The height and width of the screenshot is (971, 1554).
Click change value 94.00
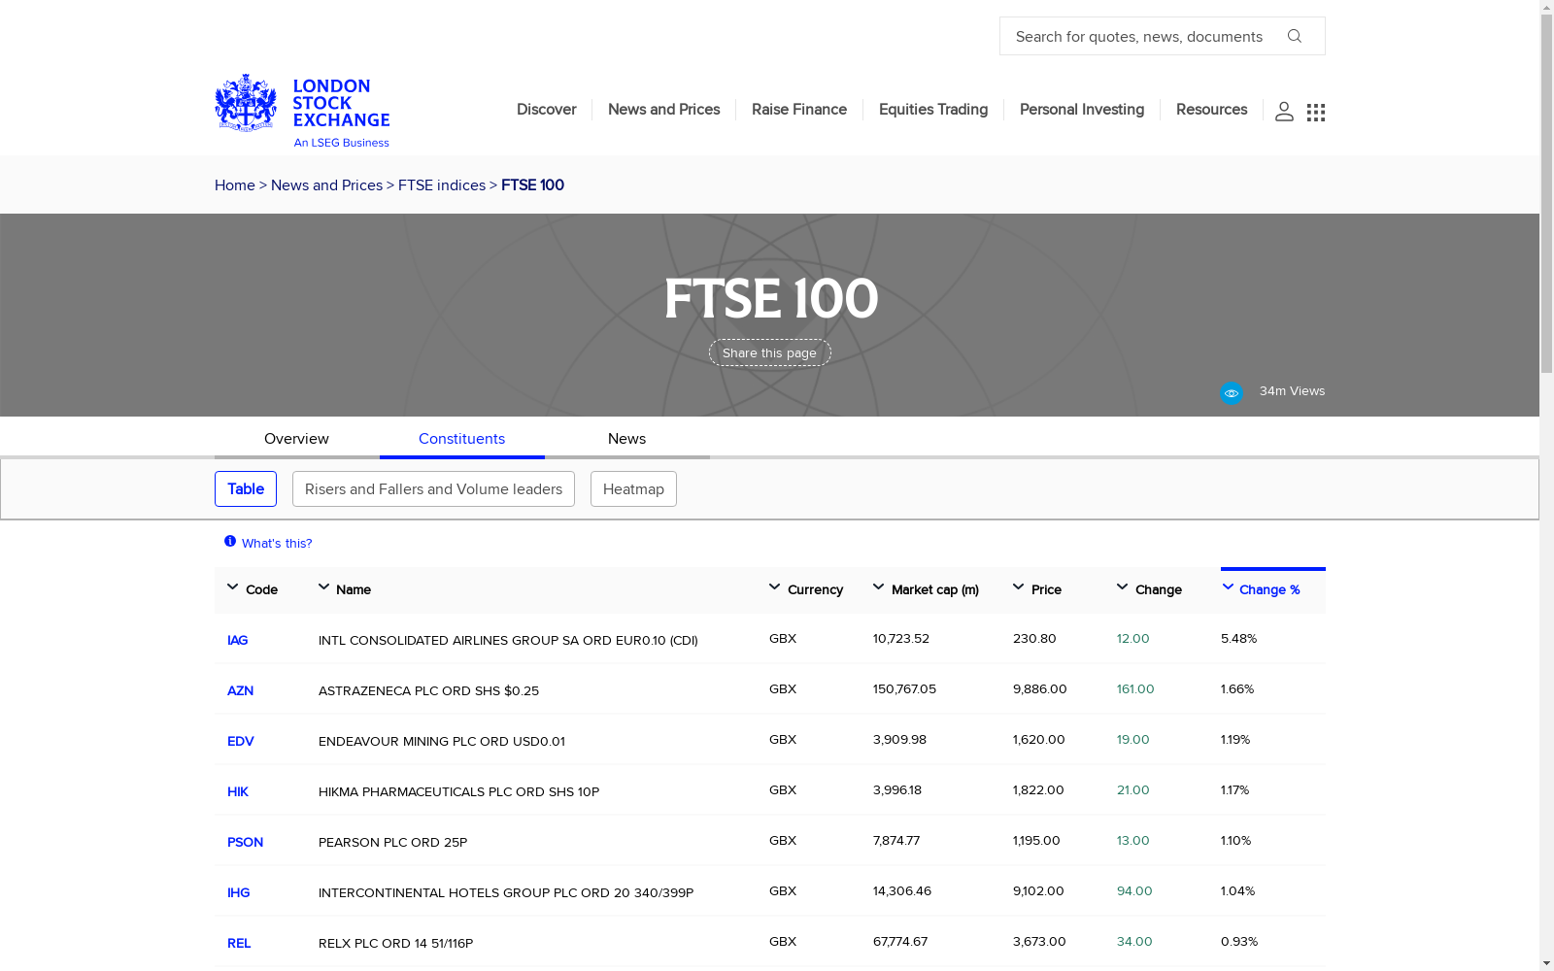[x=1134, y=890]
